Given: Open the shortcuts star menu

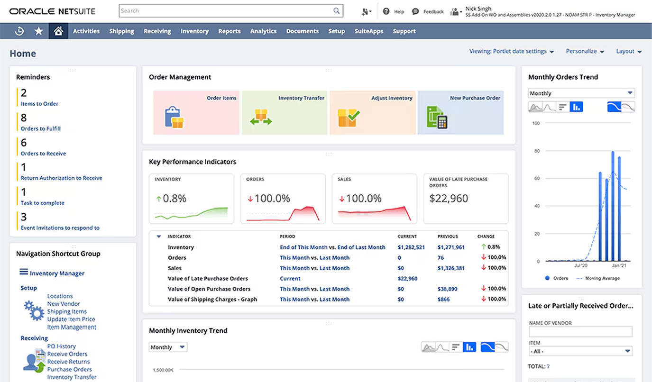Looking at the screenshot, I should (x=39, y=31).
